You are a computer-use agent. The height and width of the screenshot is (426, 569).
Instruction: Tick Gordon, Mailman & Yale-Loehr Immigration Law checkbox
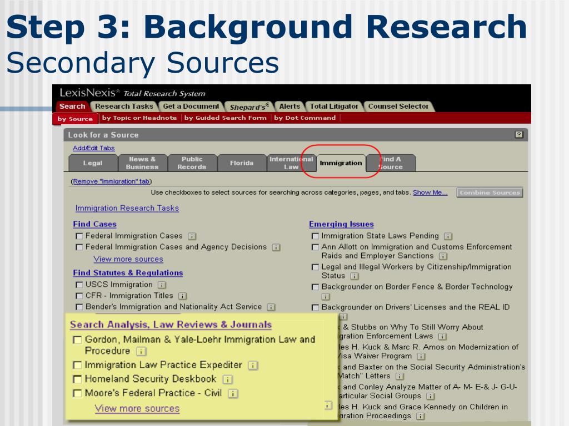pyautogui.click(x=77, y=340)
